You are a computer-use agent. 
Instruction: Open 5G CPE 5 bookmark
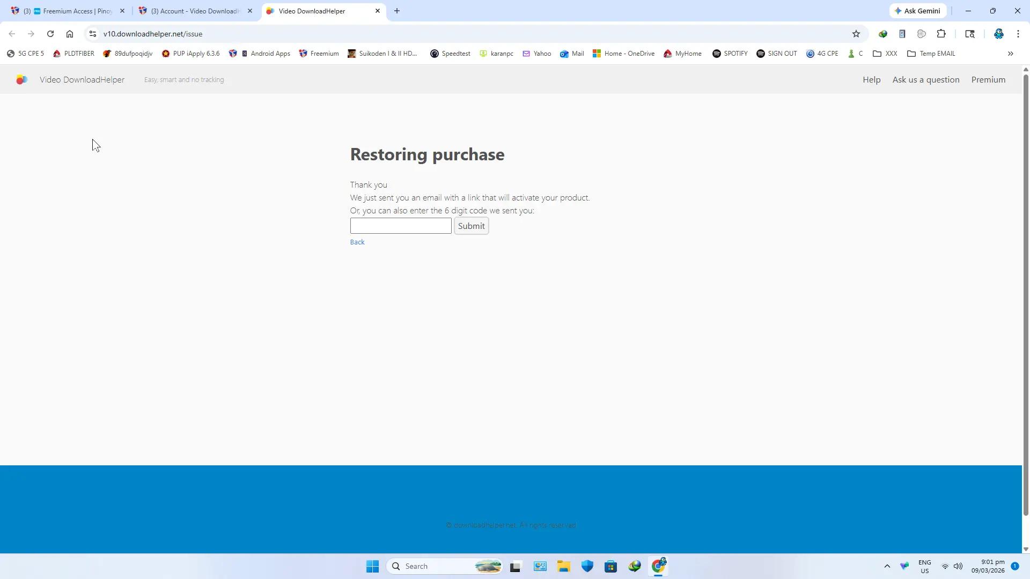[x=26, y=54]
